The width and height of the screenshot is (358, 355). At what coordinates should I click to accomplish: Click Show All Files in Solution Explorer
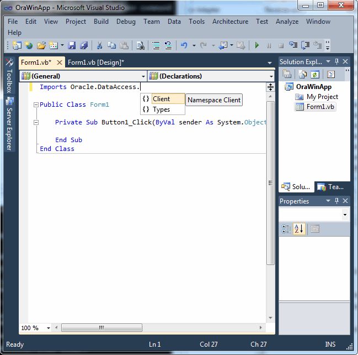[x=302, y=74]
